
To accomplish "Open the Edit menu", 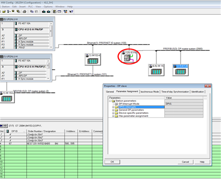I will pos(14,6).
